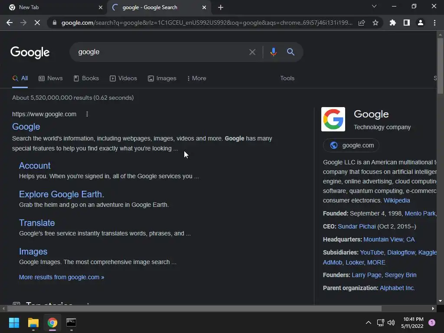
Task: Open the Translate sitelink
Action: pos(37,223)
